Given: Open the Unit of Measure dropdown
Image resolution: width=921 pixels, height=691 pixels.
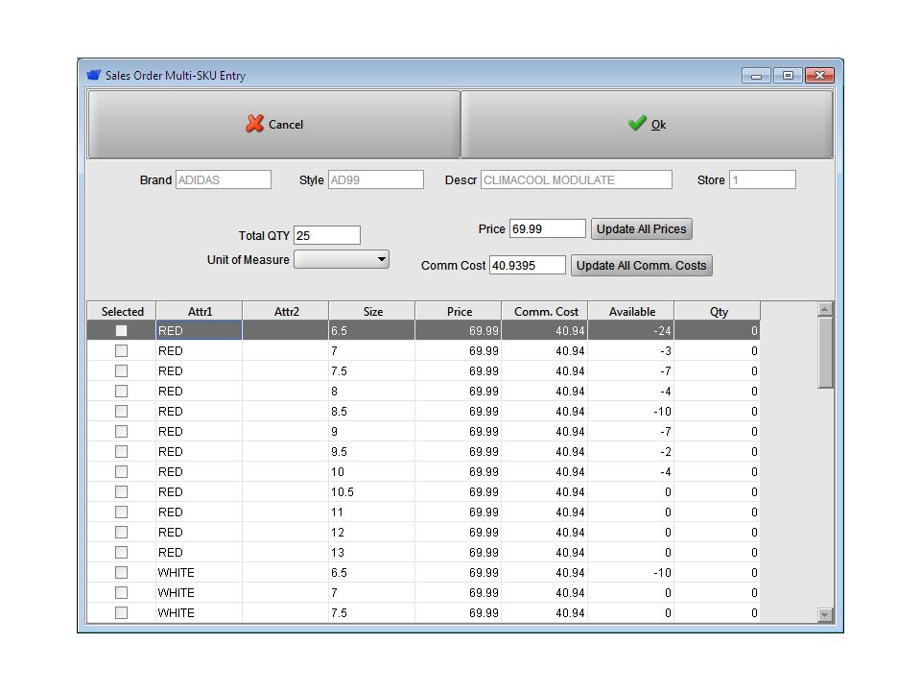Looking at the screenshot, I should click(x=342, y=259).
